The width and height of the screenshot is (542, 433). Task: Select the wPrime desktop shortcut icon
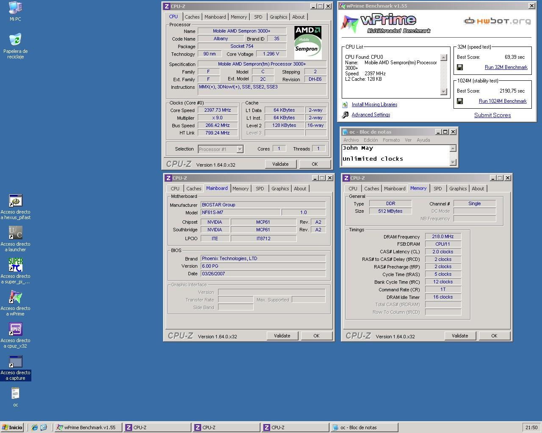(x=15, y=297)
